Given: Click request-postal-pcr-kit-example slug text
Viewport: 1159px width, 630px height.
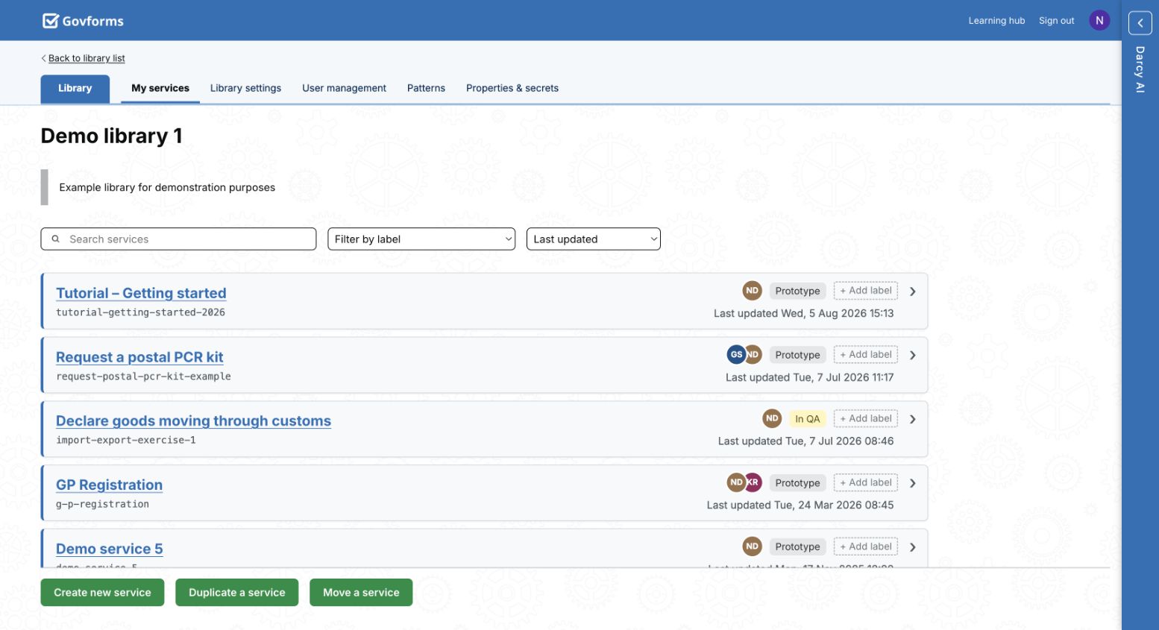Looking at the screenshot, I should 143,377.
